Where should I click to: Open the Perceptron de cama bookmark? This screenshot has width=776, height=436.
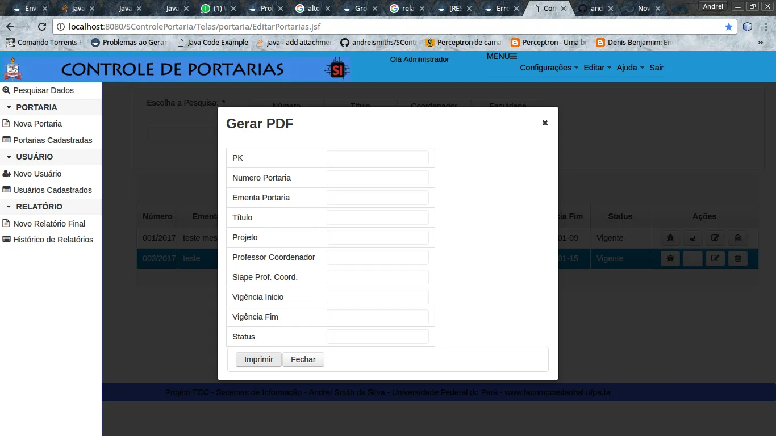point(464,43)
